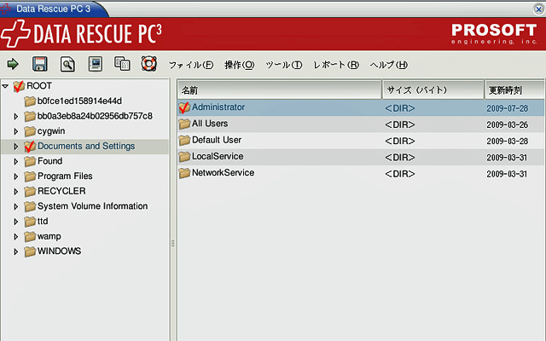Select the cygwin label in tree
The height and width of the screenshot is (341, 546).
(x=51, y=131)
